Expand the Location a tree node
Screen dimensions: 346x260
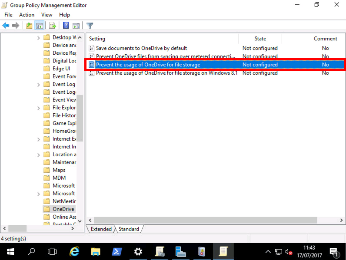pyautogui.click(x=38, y=155)
